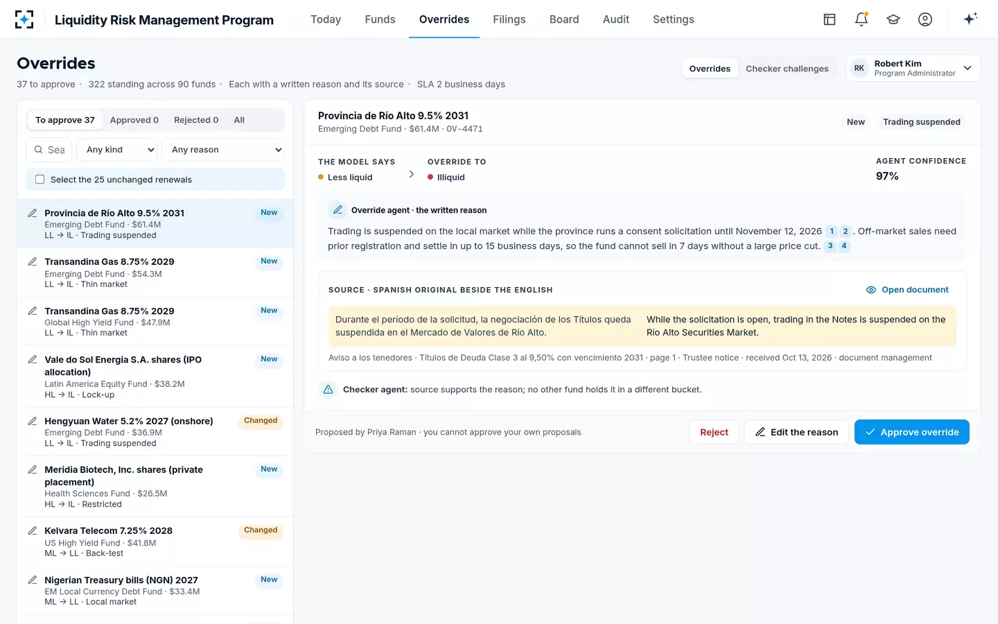998x624 pixels.
Task: Approve the override
Action: (x=912, y=432)
